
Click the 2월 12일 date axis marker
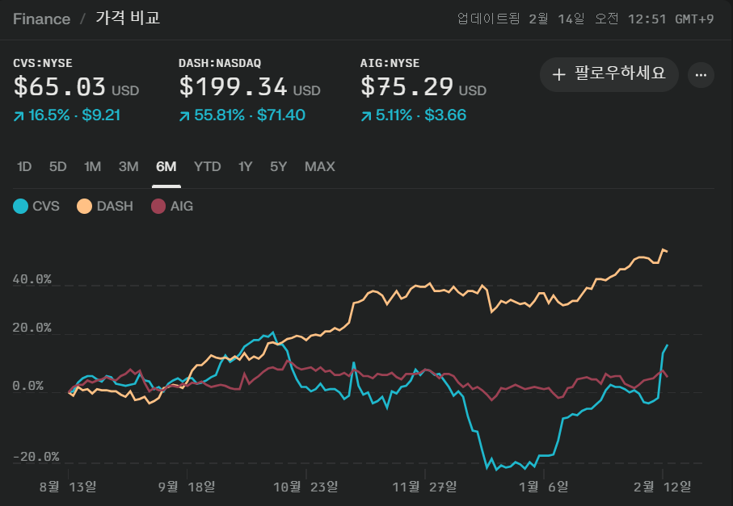(x=662, y=487)
